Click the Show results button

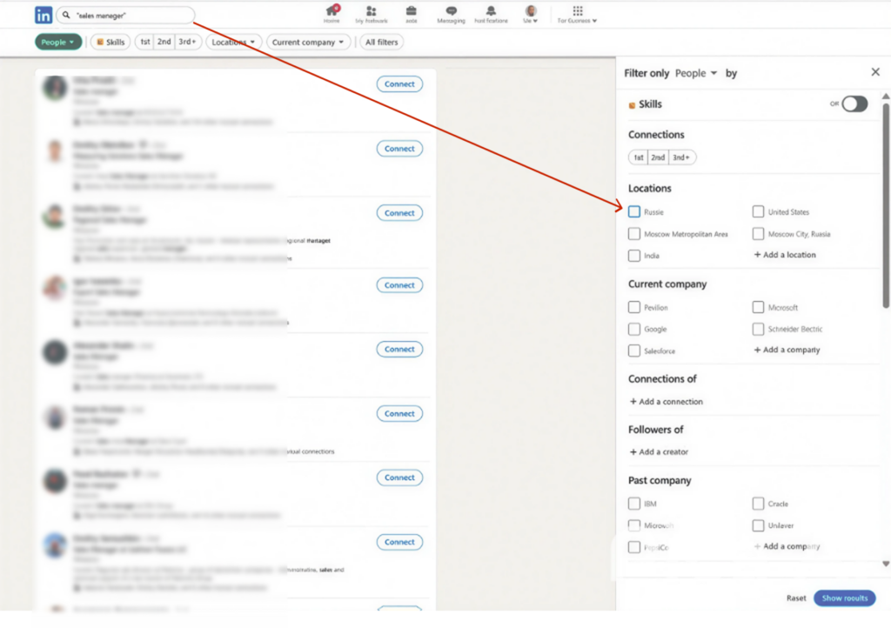[844, 598]
